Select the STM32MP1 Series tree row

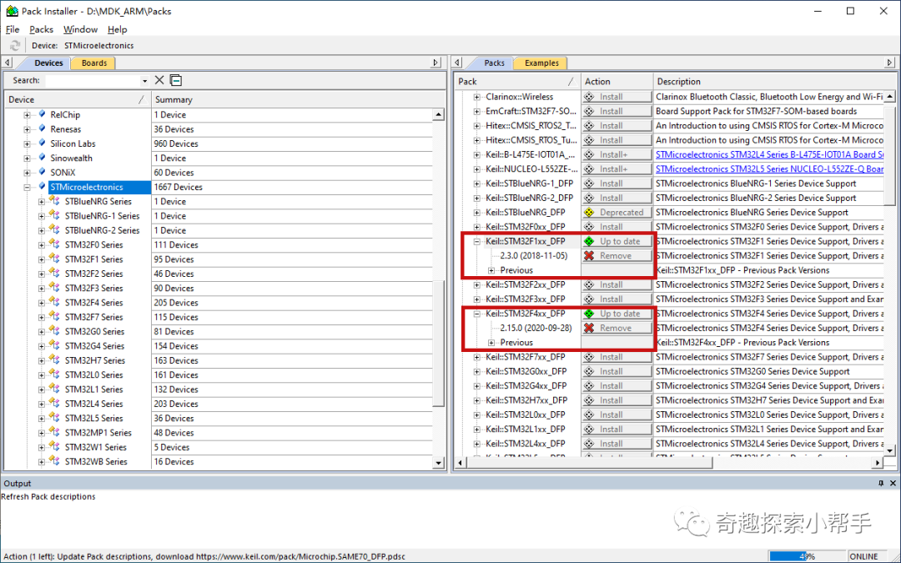[x=98, y=433]
